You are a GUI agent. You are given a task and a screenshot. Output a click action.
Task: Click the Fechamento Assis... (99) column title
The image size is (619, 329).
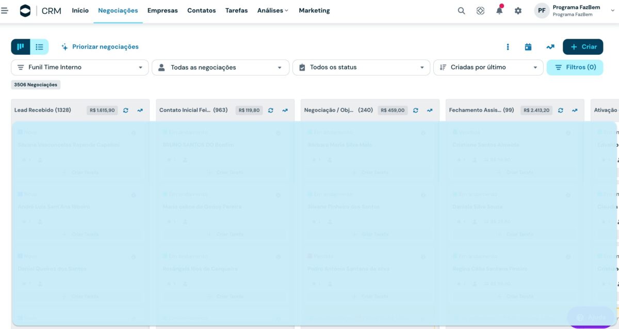[482, 110]
